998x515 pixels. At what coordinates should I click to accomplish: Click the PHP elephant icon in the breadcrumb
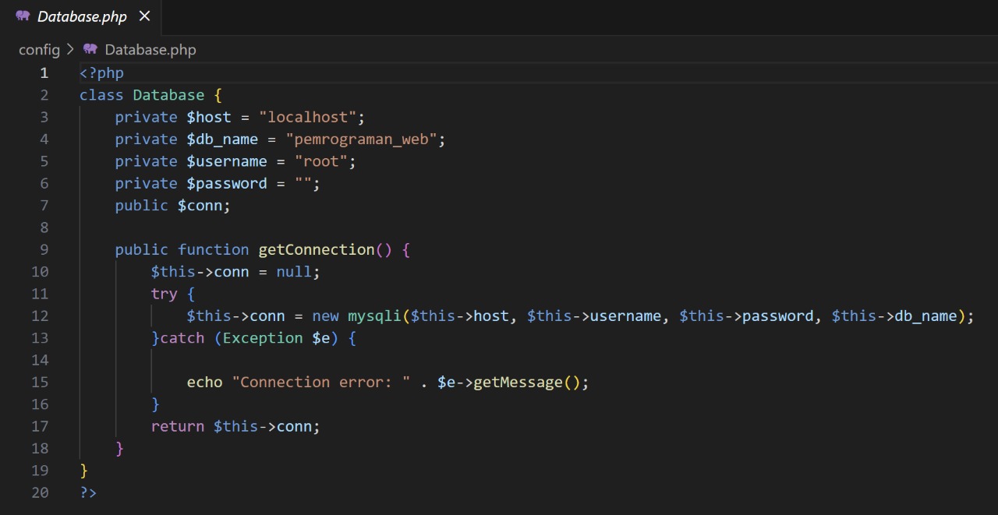(90, 49)
